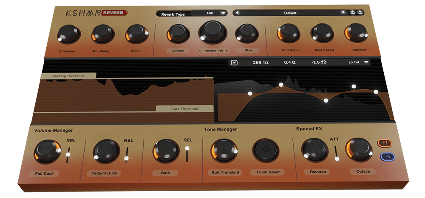Viewport: 425px width, 198px height.
Task: Click the Full Duck knob
Action: 48,151
